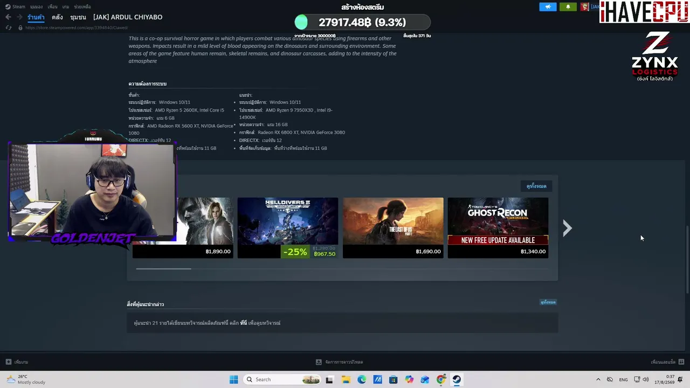This screenshot has height=388, width=690.
Task: Open the มุมมอง (View) menu
Action: (x=36, y=6)
